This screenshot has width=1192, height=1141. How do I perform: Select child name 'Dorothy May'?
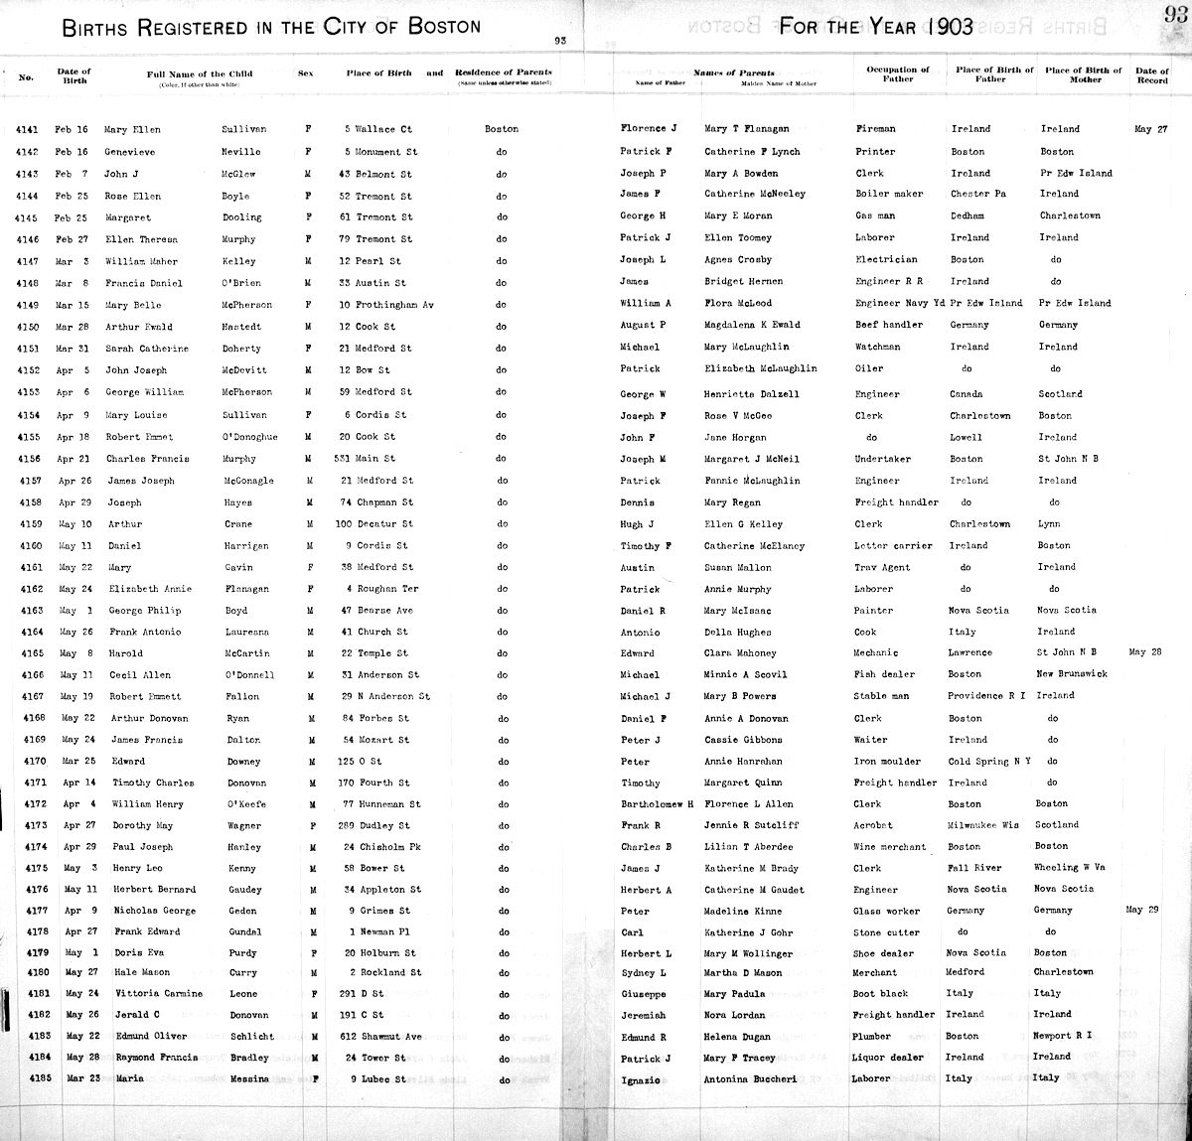coord(142,826)
